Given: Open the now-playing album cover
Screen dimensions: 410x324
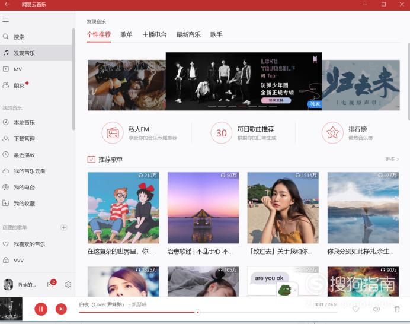Looking at the screenshot, I should coord(11,309).
